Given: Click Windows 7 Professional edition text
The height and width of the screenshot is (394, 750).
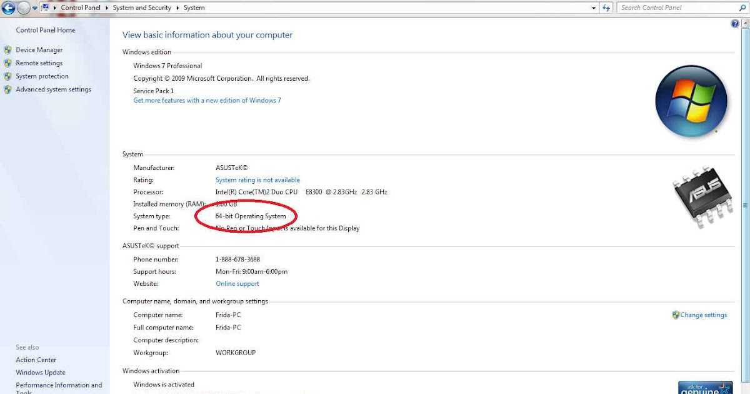Looking at the screenshot, I should 167,66.
